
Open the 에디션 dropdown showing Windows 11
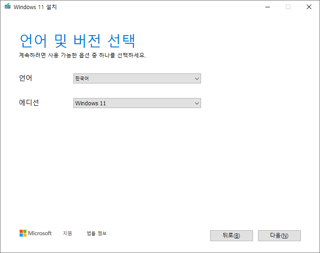pyautogui.click(x=137, y=103)
